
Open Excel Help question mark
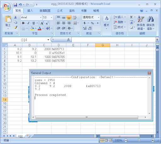(x=142, y=11)
